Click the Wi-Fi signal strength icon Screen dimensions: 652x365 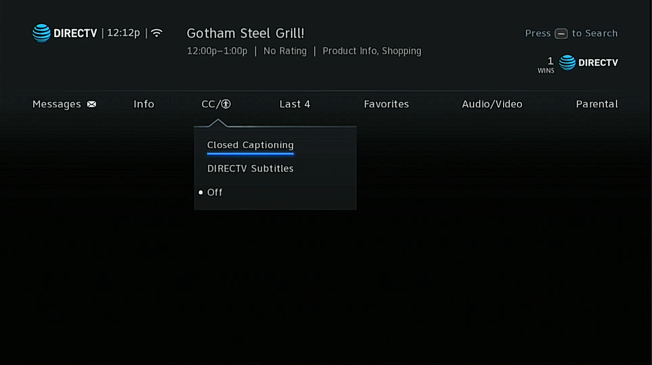pyautogui.click(x=157, y=32)
